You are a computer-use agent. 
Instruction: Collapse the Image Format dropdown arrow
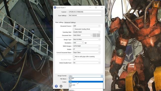[102, 76]
